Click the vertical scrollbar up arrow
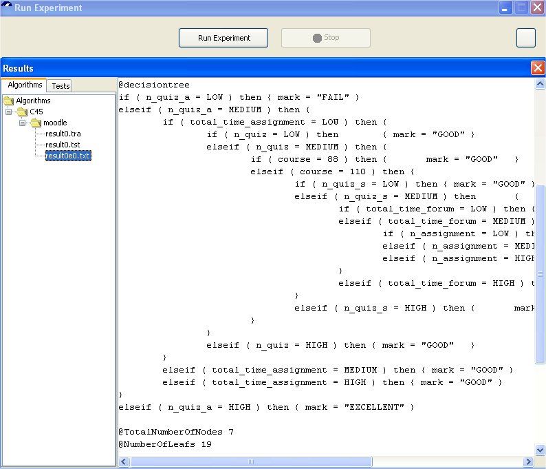This screenshot has height=469, width=546. tap(540, 84)
